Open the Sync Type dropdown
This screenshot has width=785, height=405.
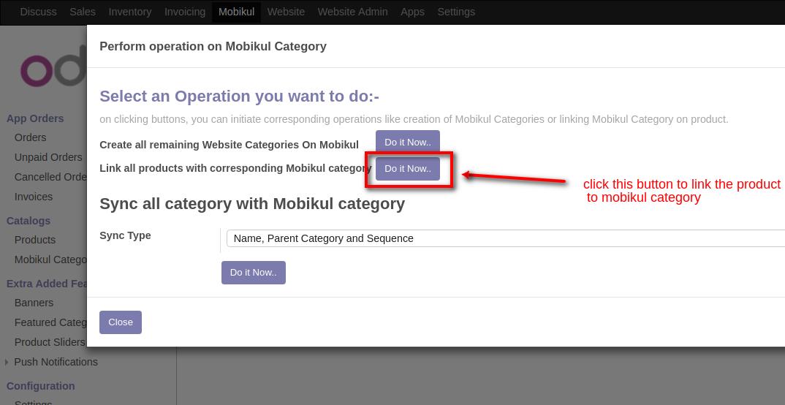pyautogui.click(x=504, y=238)
